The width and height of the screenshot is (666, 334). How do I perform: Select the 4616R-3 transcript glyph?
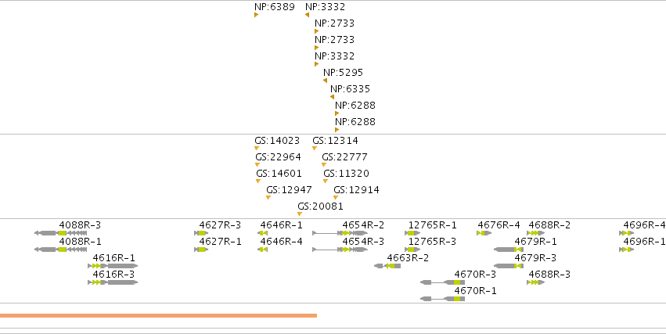(x=113, y=282)
